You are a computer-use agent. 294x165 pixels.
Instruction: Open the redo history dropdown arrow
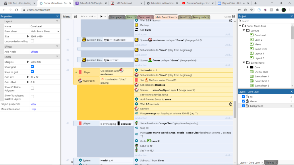pos(95,16)
